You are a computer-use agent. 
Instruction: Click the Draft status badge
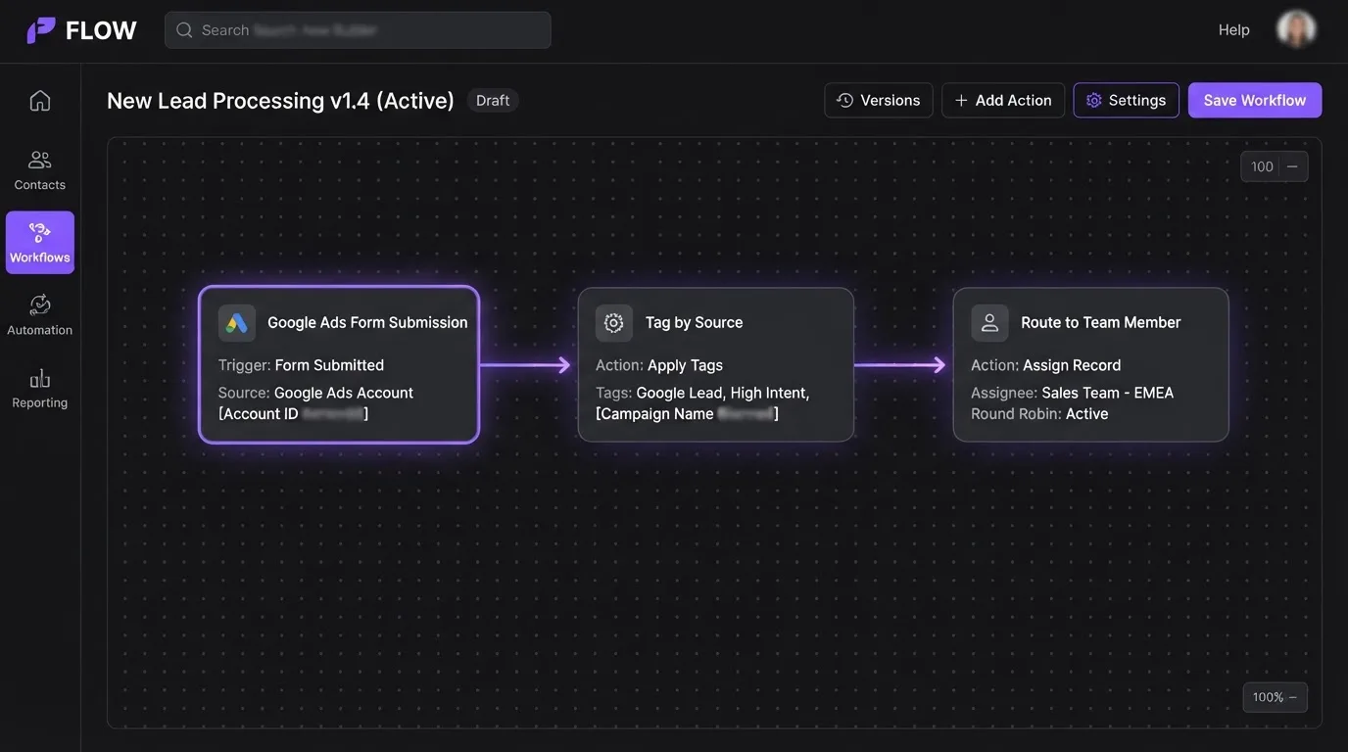(x=493, y=100)
